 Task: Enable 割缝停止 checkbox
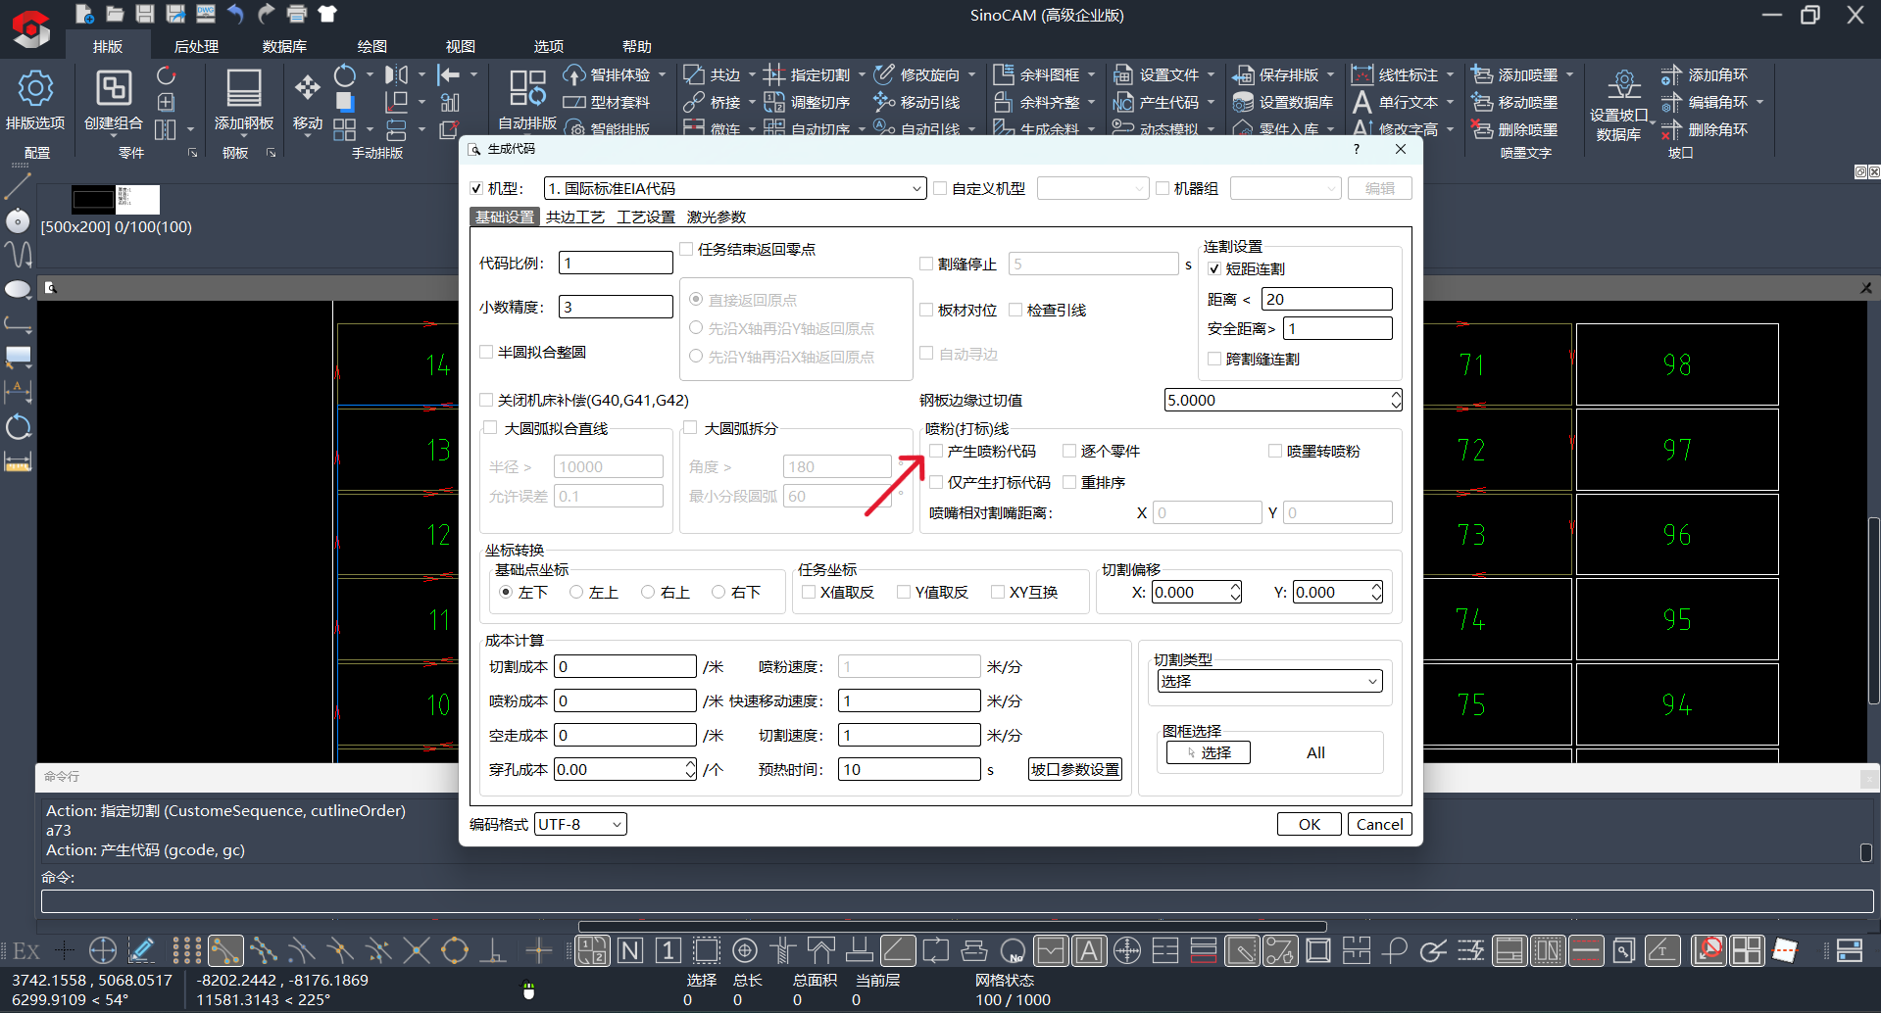click(x=926, y=264)
